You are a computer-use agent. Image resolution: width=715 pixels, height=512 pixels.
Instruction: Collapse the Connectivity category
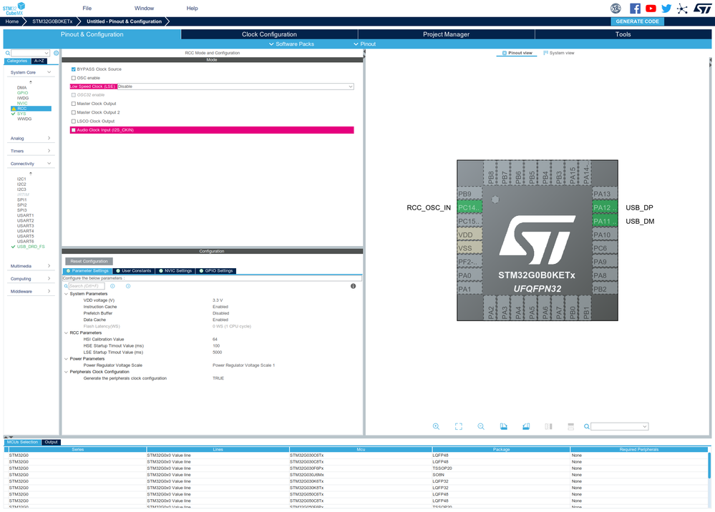pyautogui.click(x=49, y=164)
